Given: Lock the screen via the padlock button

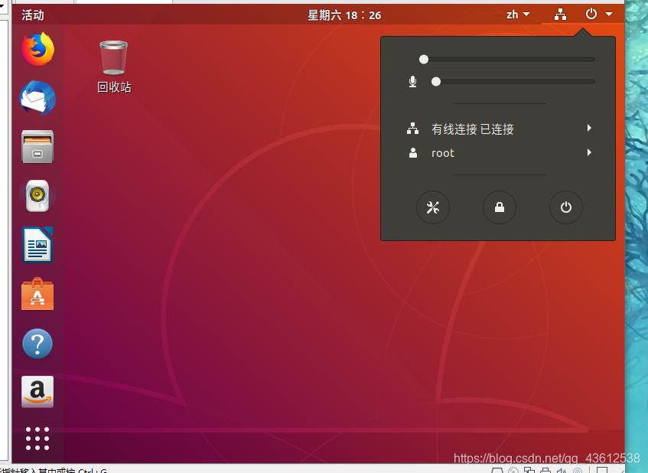Looking at the screenshot, I should coord(500,207).
